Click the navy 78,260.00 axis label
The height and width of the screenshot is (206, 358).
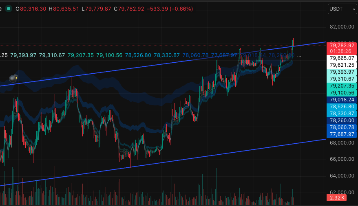click(342, 121)
